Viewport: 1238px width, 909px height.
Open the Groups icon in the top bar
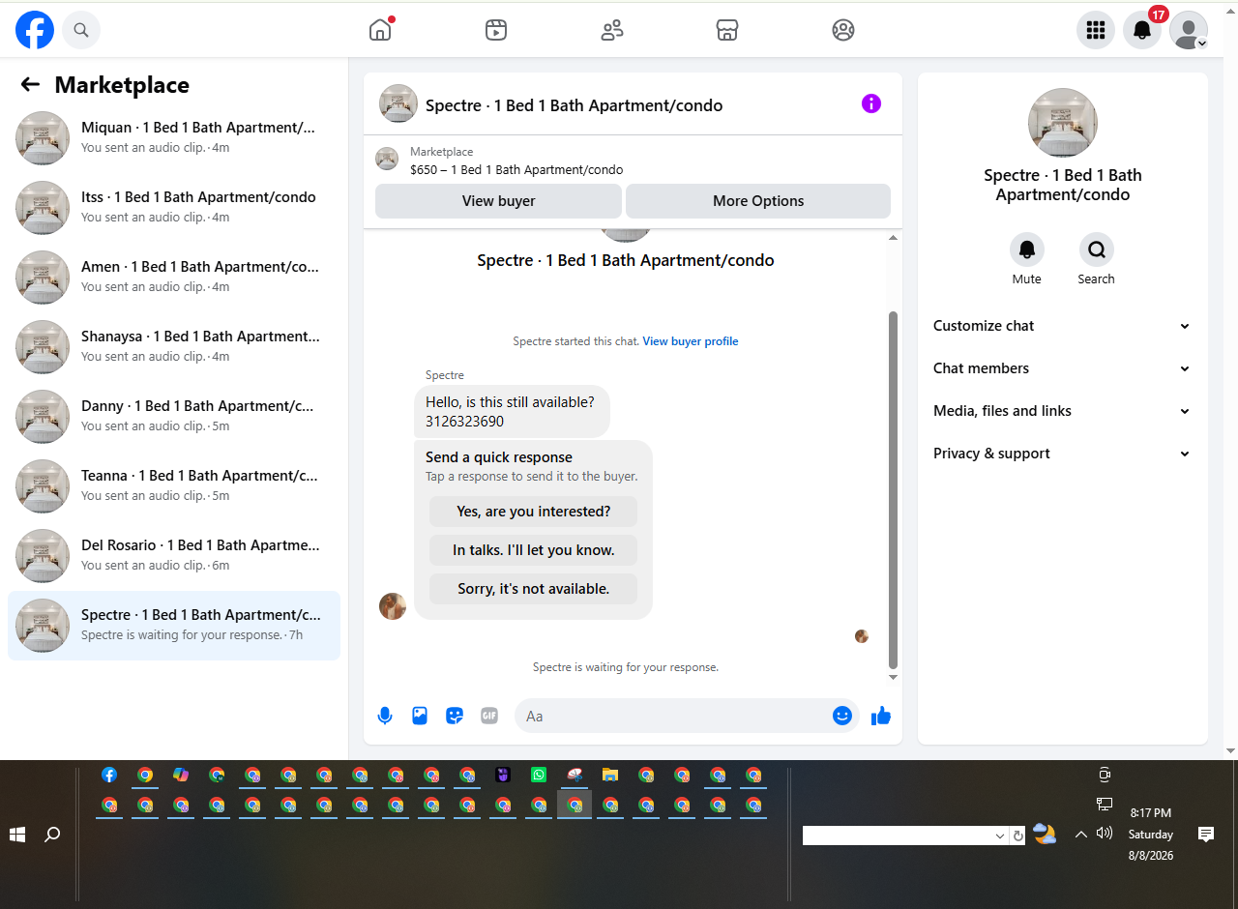pyautogui.click(x=843, y=30)
